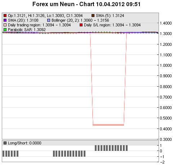Click the 0.3000 axis label
This screenshot has width=173, height=165.
(166, 139)
